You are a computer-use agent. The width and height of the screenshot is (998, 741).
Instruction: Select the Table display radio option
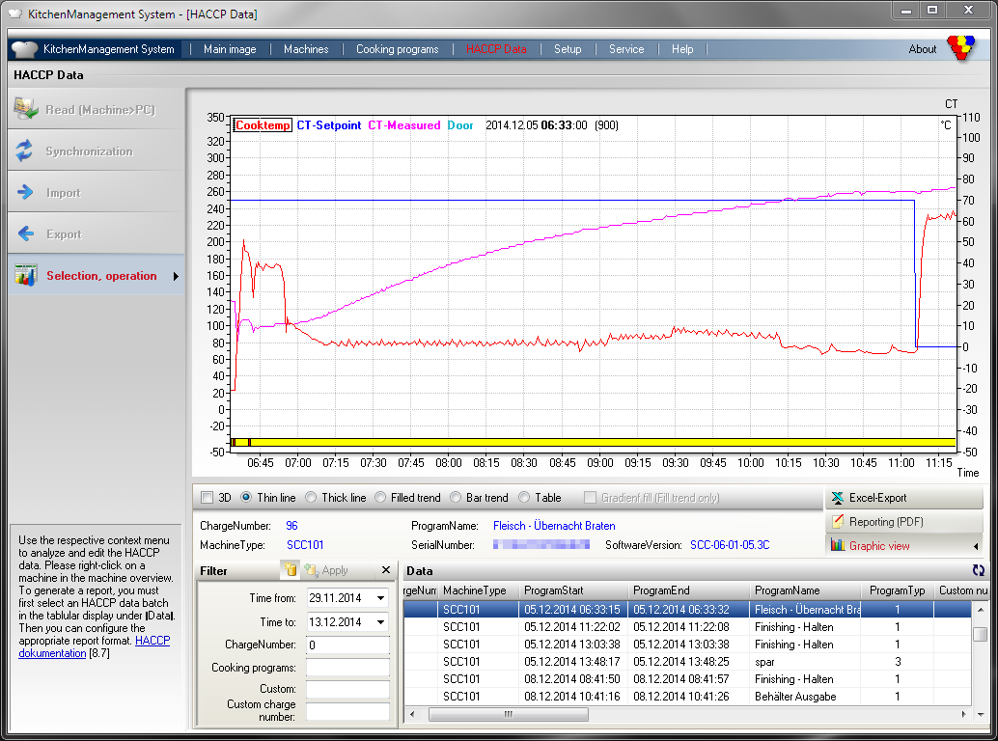coord(524,498)
